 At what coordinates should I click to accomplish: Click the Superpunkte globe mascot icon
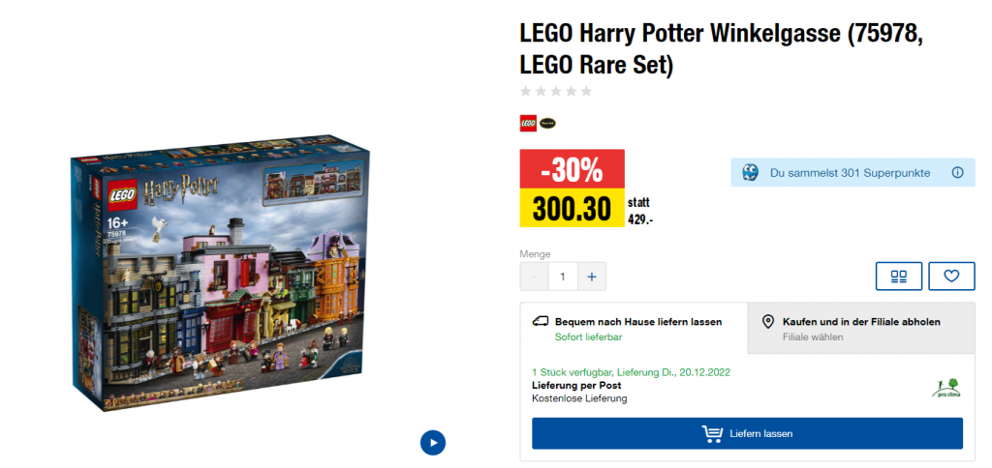coord(750,173)
